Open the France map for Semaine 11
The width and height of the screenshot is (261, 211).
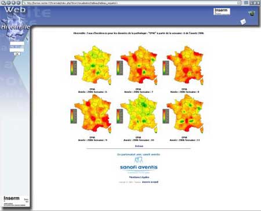pos(185,114)
